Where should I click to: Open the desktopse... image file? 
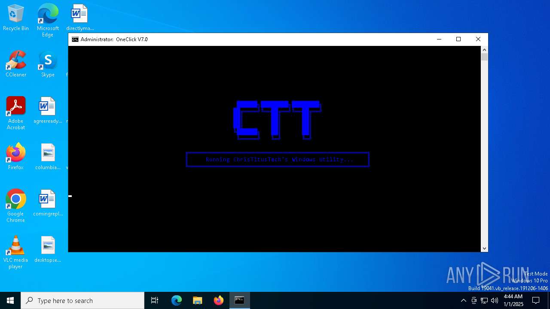pyautogui.click(x=48, y=249)
